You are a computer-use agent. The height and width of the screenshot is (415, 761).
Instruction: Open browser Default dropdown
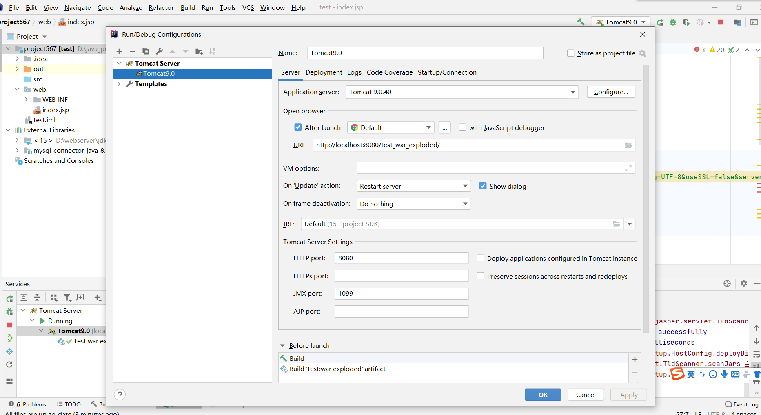point(390,127)
